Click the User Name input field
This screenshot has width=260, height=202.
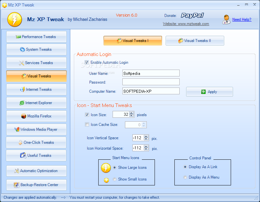pyautogui.click(x=151, y=73)
